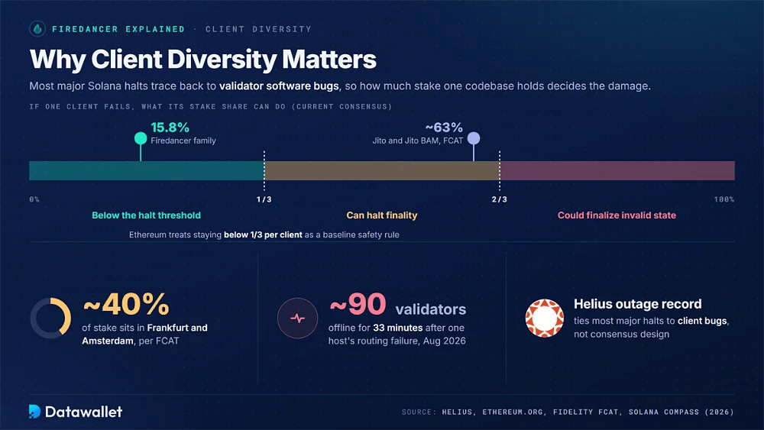Click the "Why Client Diversity Matters" title
Screen dimensions: 764x430
[x=202, y=59]
